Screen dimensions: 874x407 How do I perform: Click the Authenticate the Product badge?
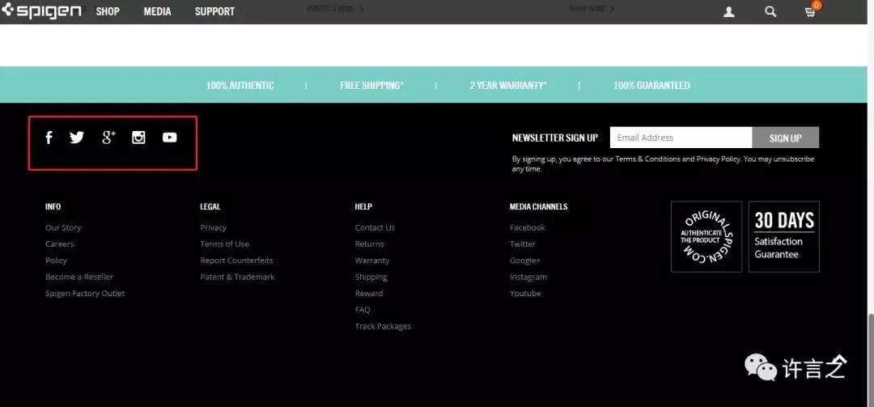click(706, 236)
